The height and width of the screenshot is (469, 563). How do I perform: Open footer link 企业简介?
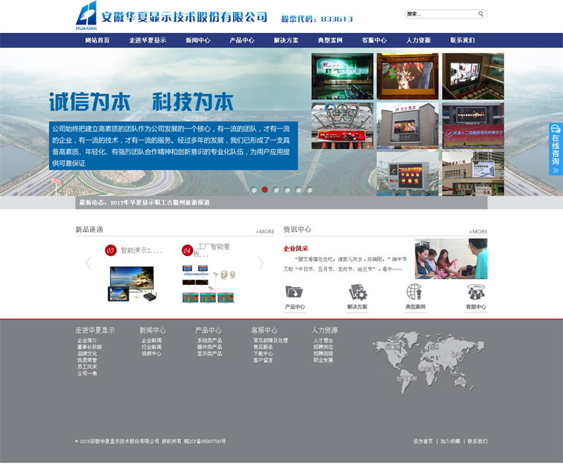(x=87, y=340)
